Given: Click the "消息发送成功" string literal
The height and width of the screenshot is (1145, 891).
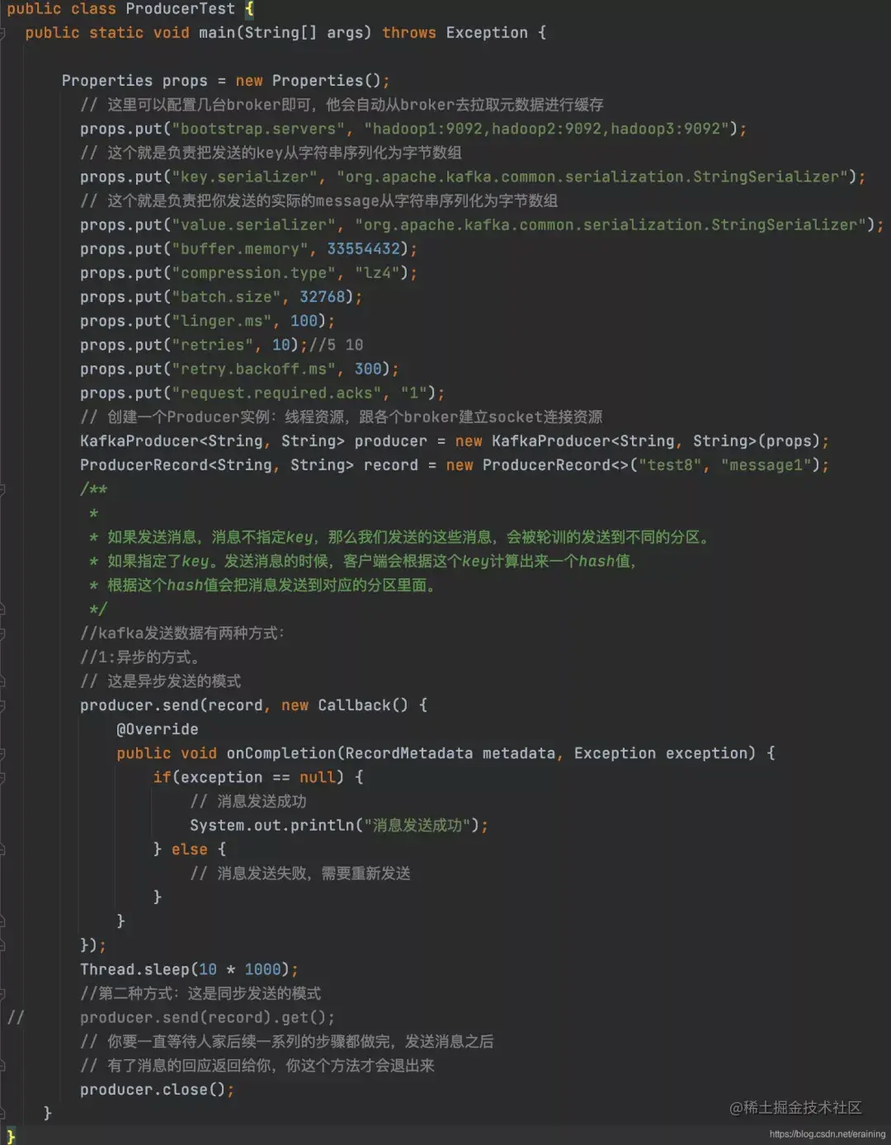Looking at the screenshot, I should 417,826.
